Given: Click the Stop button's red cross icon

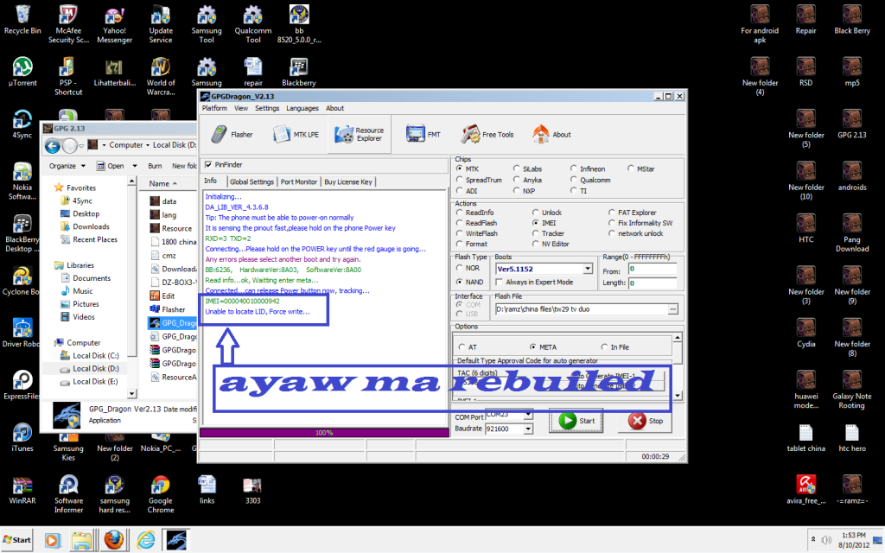Looking at the screenshot, I should click(636, 422).
